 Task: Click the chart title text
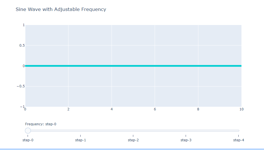(61, 9)
